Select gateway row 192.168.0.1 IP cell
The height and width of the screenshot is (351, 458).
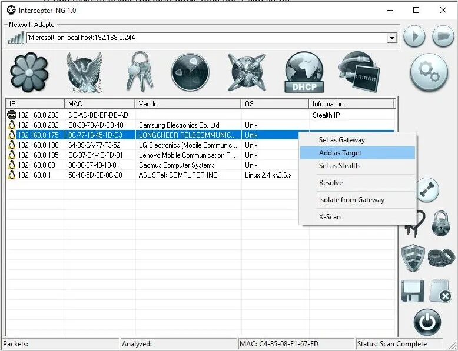click(x=34, y=175)
